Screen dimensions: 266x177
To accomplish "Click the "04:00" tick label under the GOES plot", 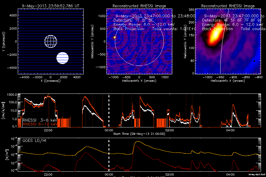I will (x=230, y=174).
